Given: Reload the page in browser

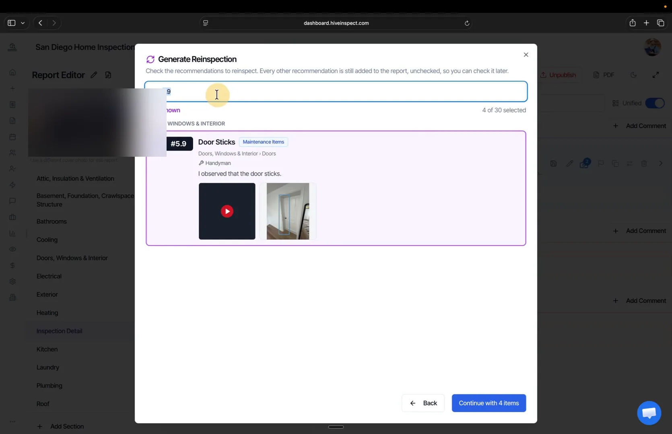Looking at the screenshot, I should (x=467, y=23).
